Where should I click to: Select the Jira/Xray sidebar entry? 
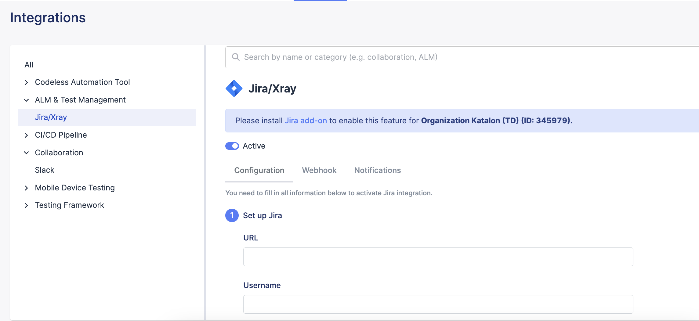pos(51,117)
